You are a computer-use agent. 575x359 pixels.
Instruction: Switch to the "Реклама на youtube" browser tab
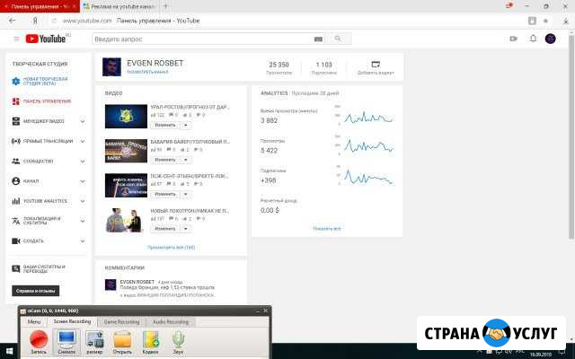pyautogui.click(x=119, y=6)
